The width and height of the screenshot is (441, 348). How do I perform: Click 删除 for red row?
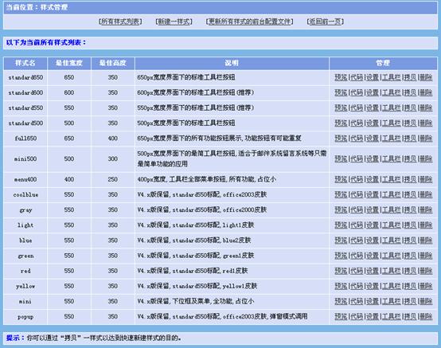(x=426, y=271)
